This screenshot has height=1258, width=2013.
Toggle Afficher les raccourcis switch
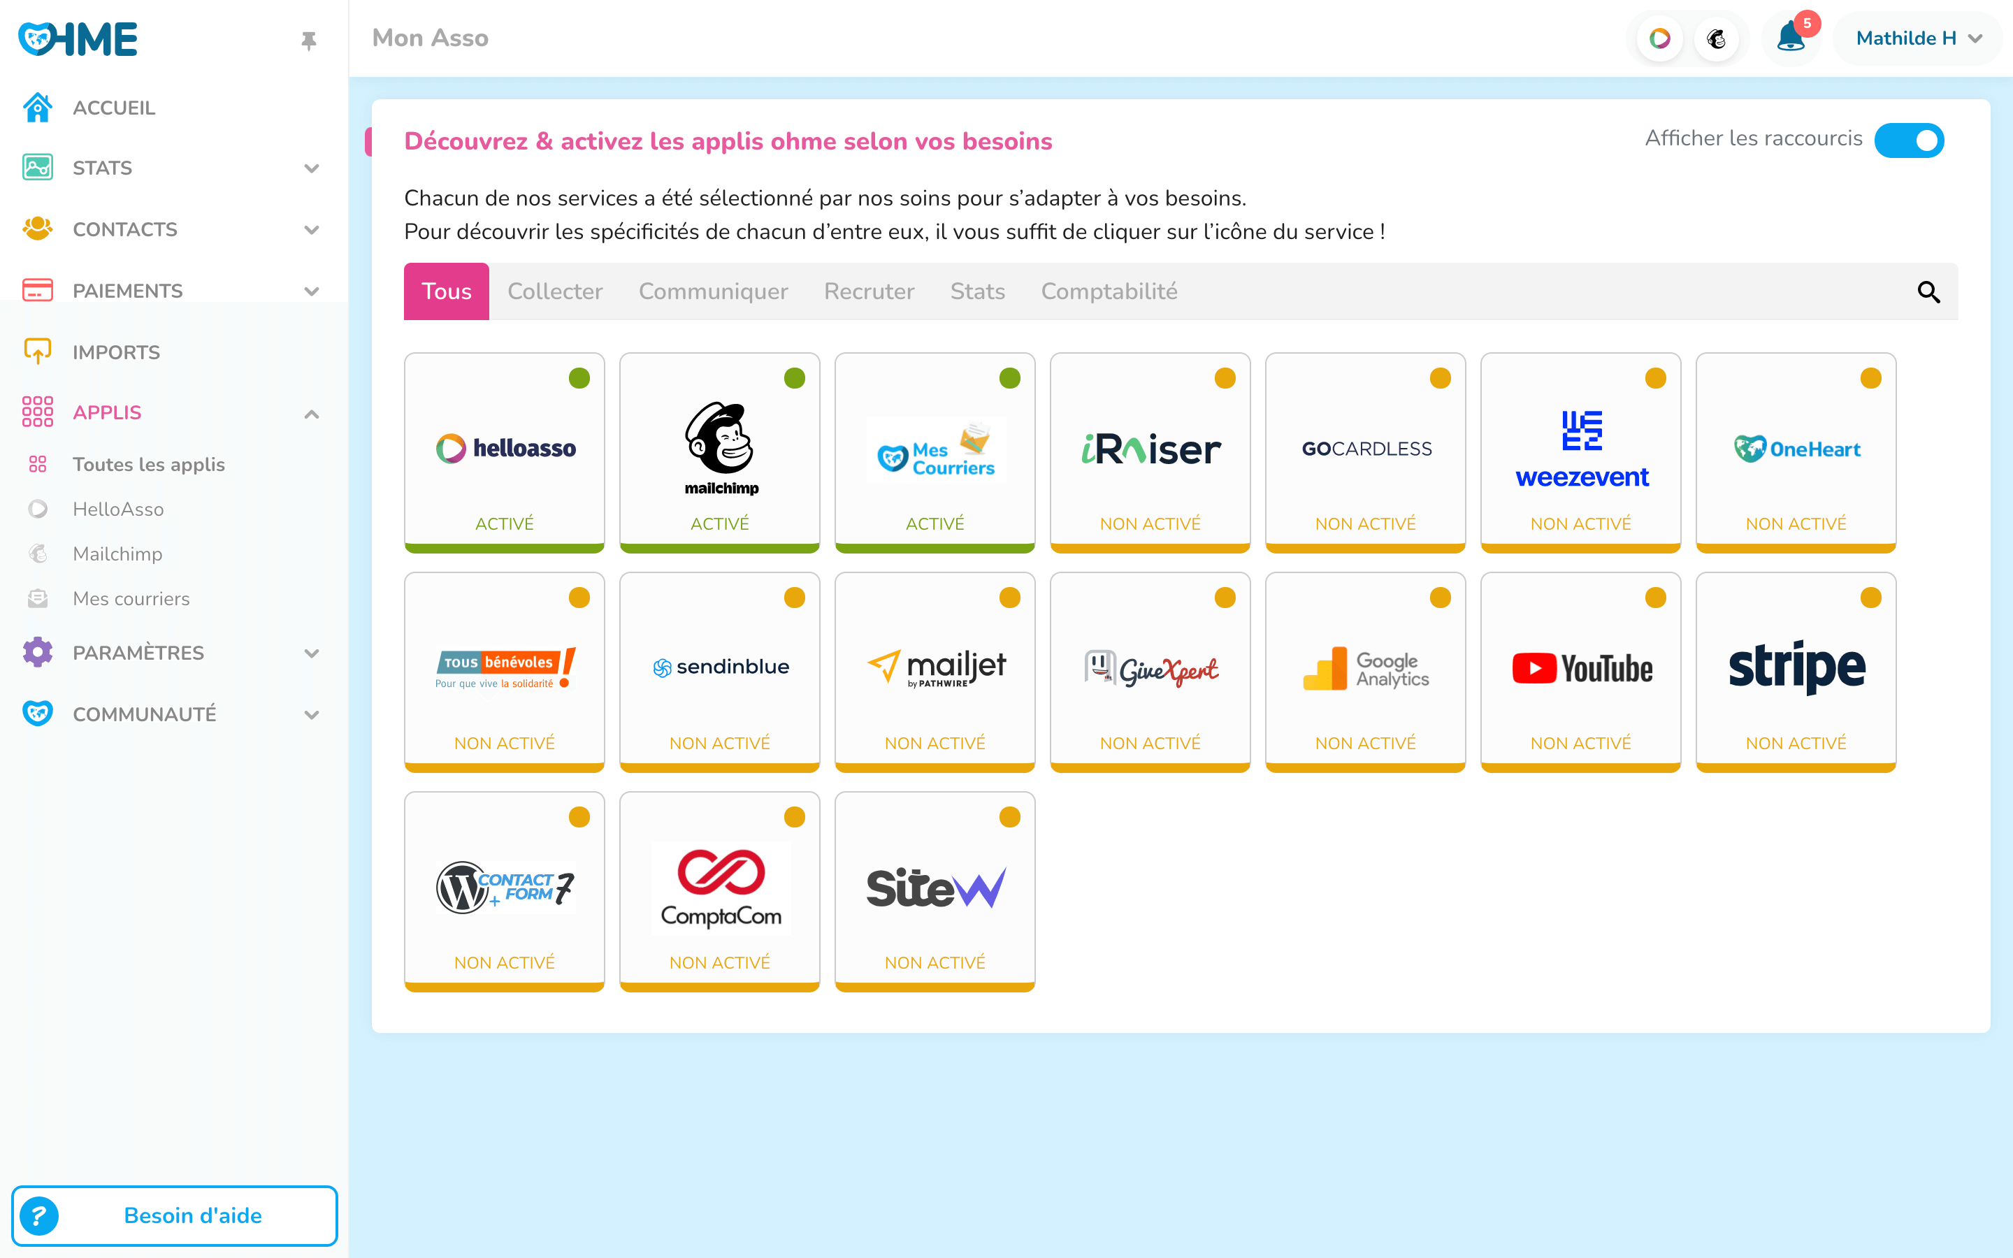coord(1908,140)
